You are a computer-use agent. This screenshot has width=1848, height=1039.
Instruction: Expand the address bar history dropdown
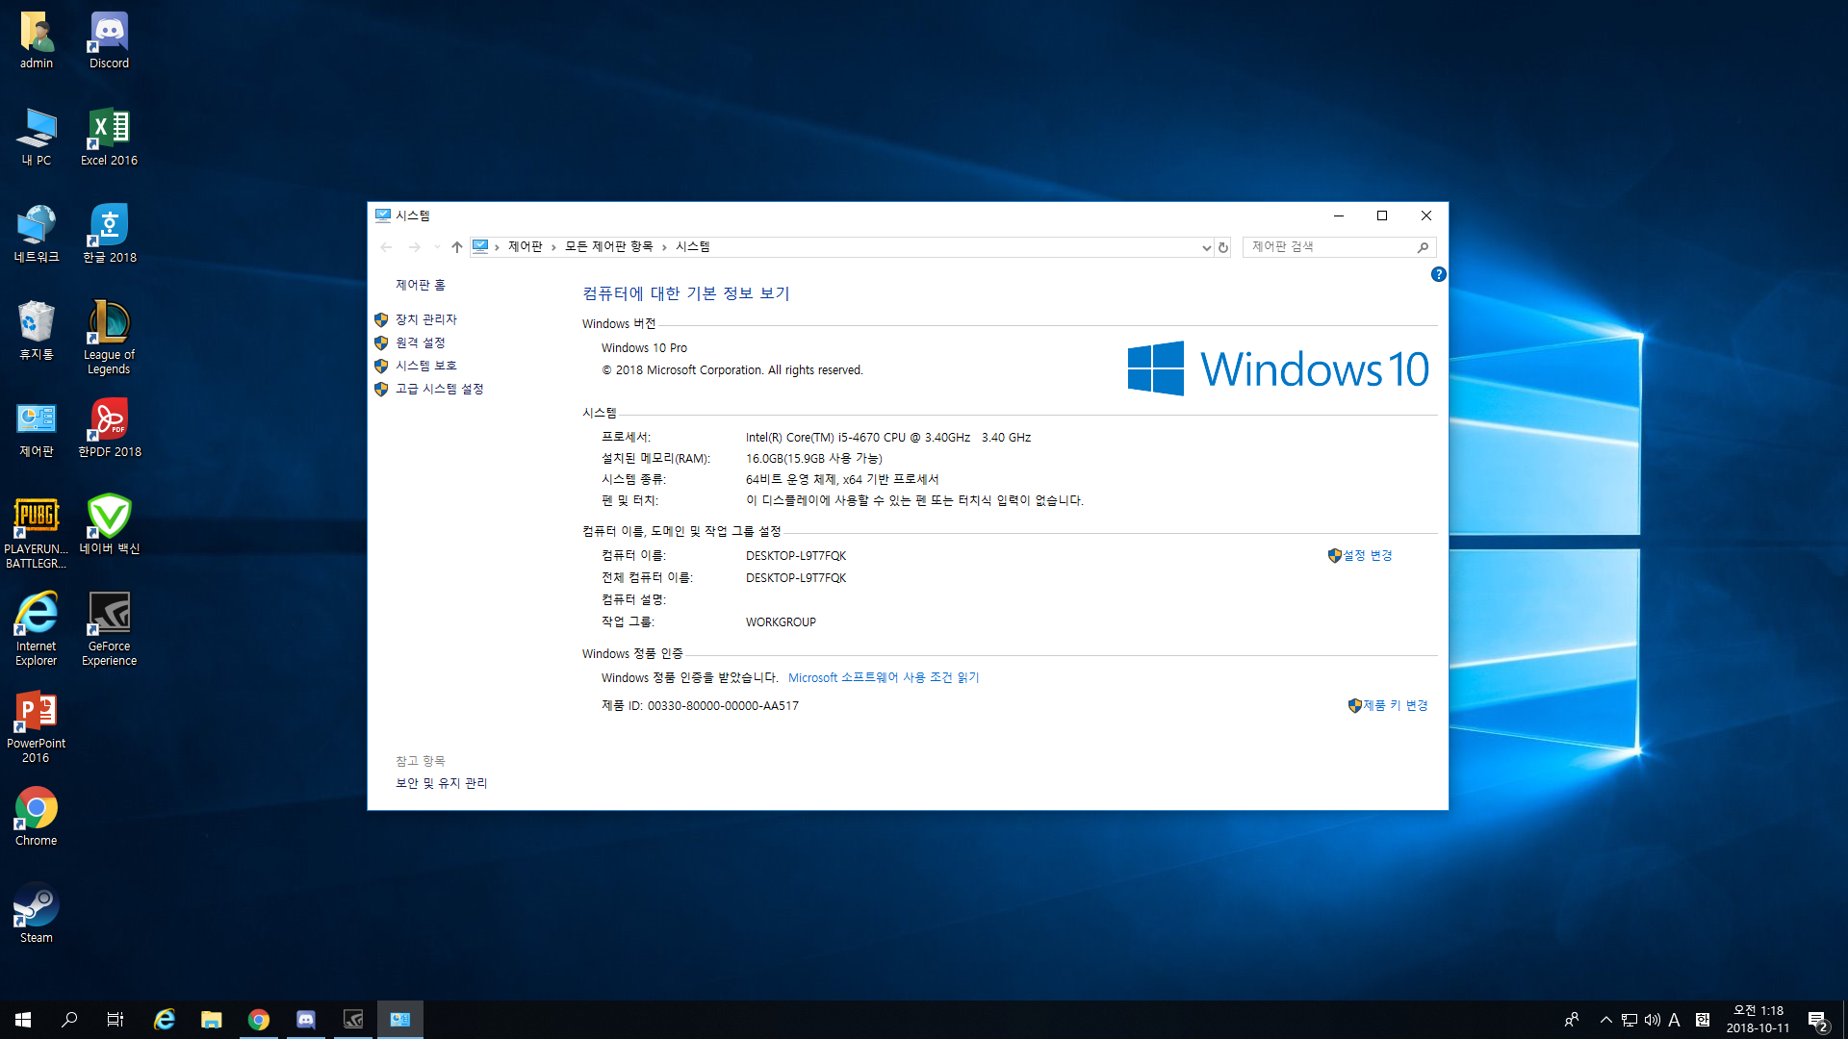tap(1206, 247)
